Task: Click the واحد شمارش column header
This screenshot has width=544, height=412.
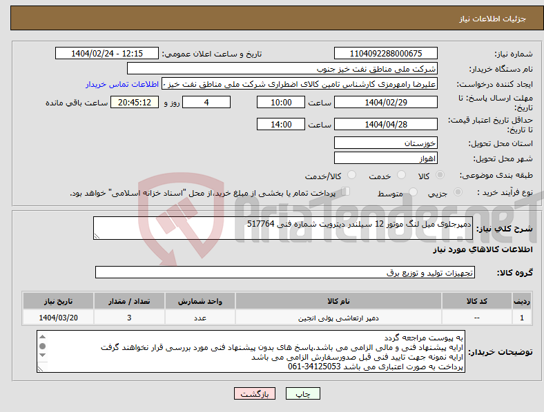Action: [200, 301]
